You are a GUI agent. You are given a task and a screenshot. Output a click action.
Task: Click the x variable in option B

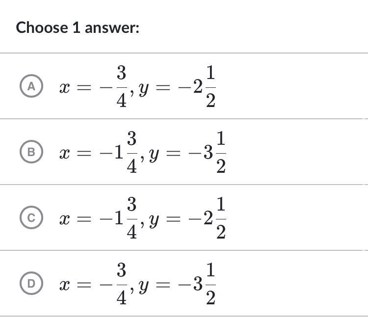(65, 154)
